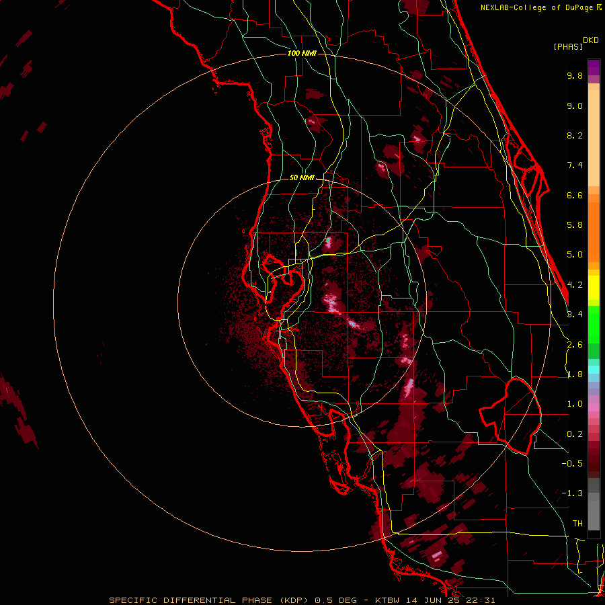
Task: Select the "DKD" label above the color scale
Action: pyautogui.click(x=591, y=40)
